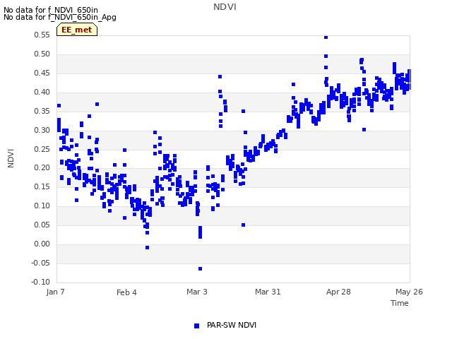Click the 'No data for f_NDVI_650in_Apg' message
This screenshot has width=452, height=339.
[x=60, y=17]
